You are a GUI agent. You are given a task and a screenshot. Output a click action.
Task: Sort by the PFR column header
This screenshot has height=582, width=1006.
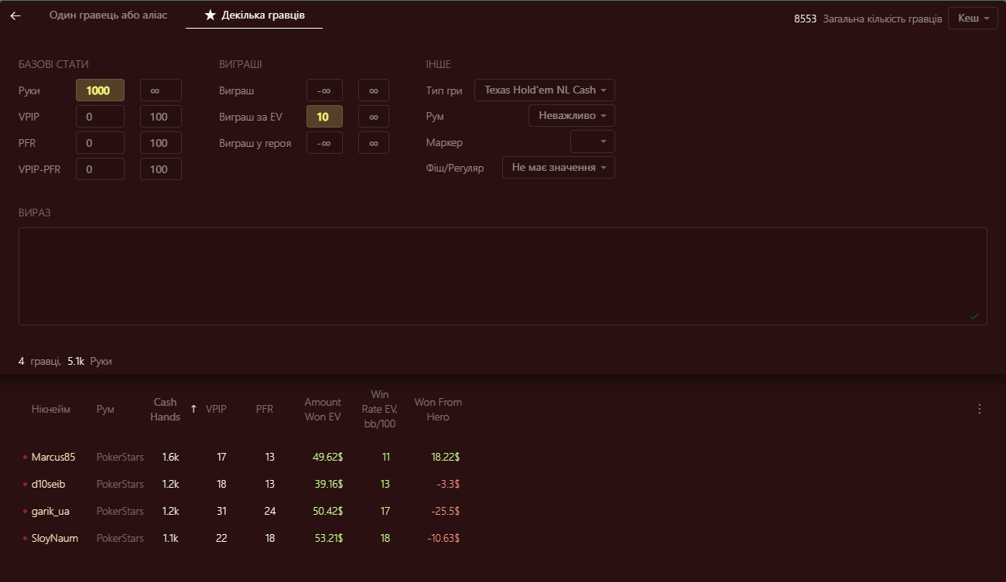[x=265, y=409]
